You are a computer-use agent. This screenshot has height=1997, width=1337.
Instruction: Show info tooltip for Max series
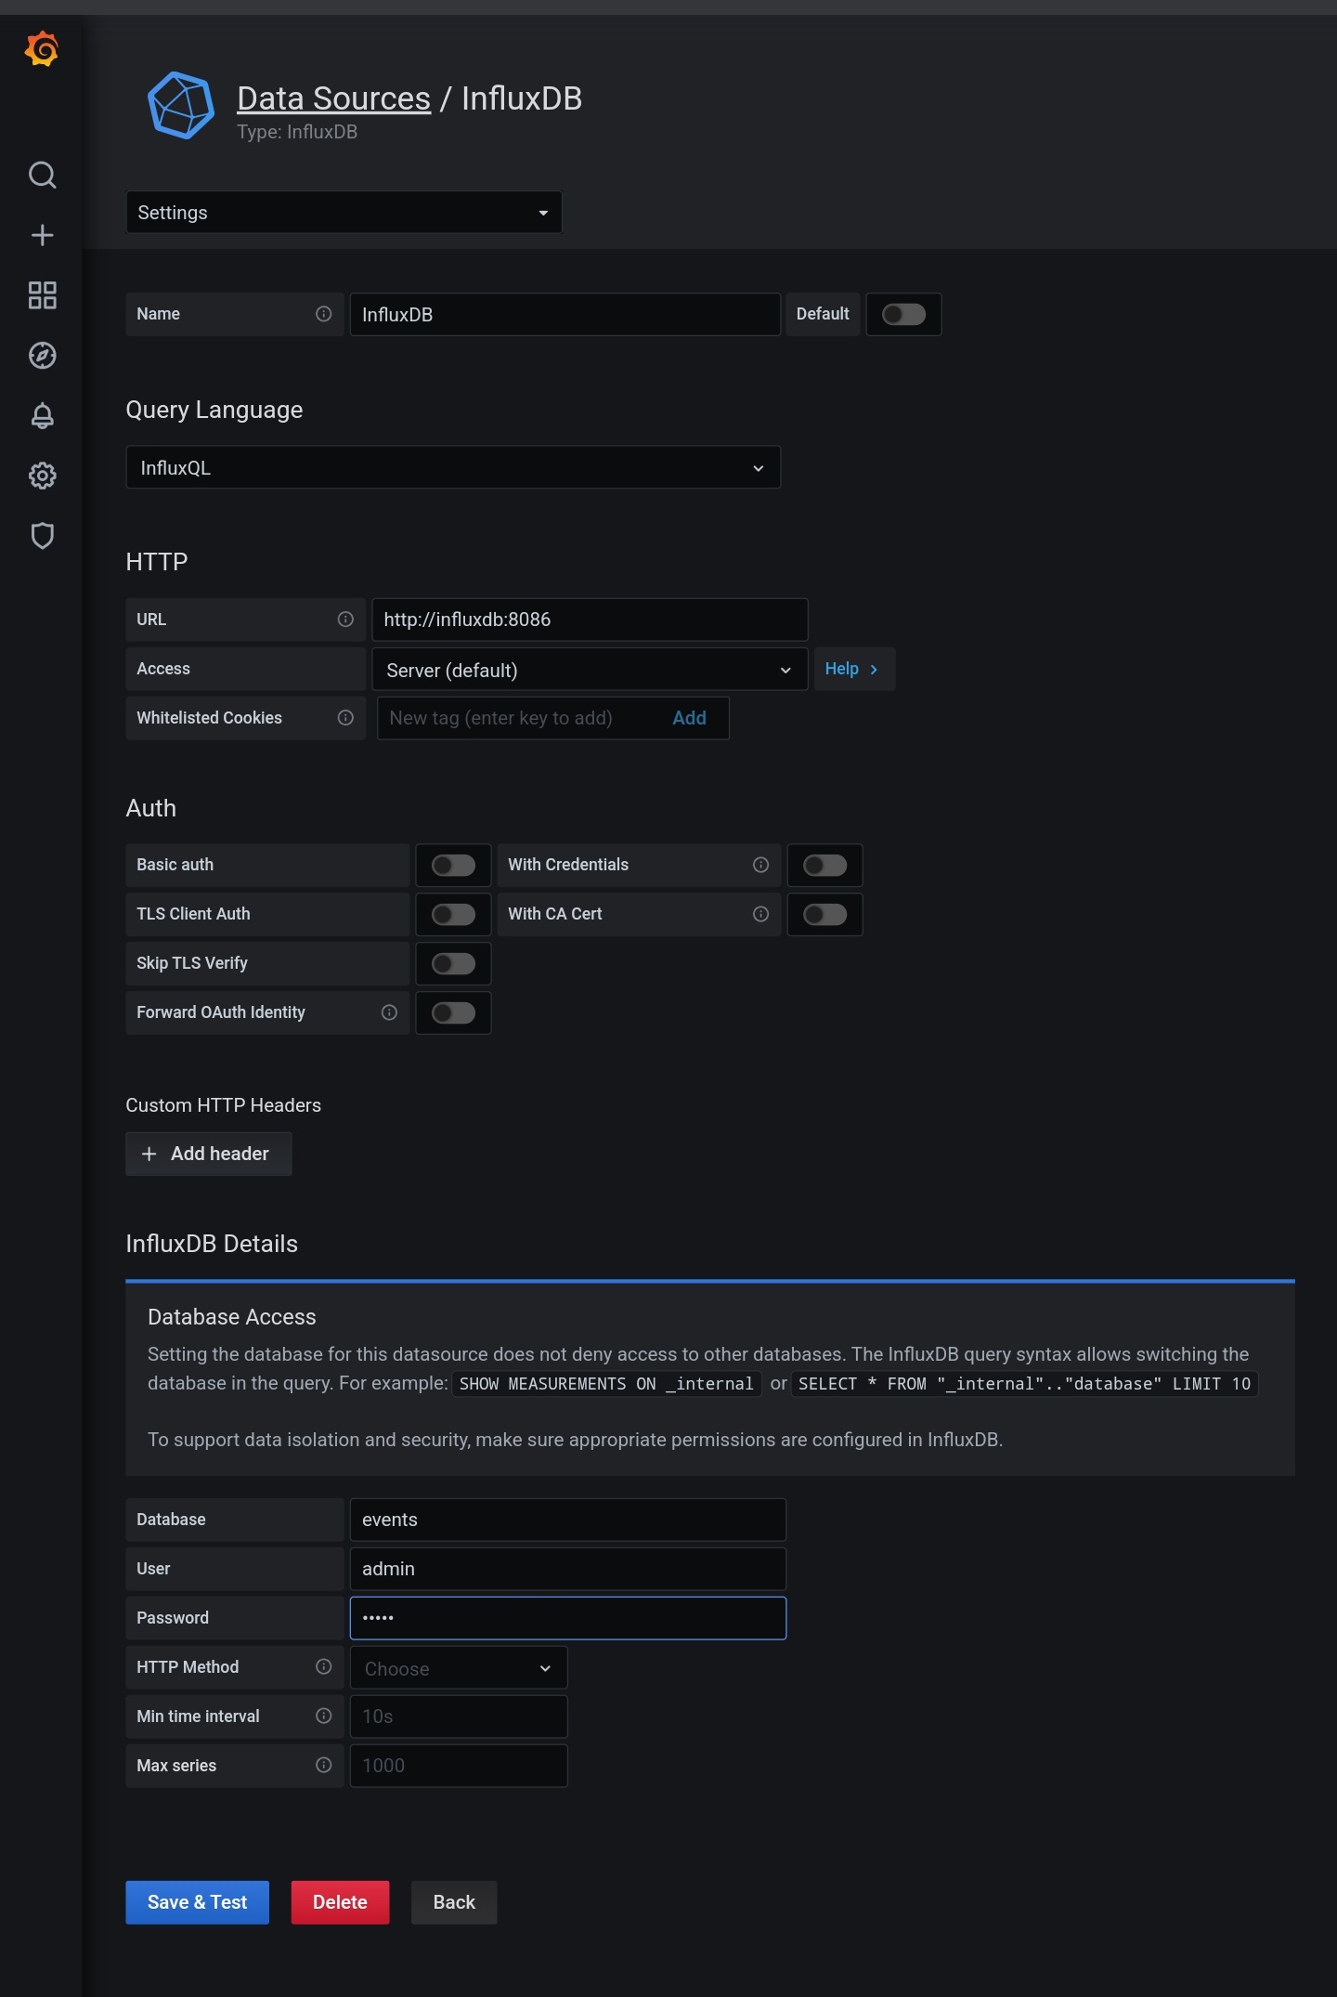(x=323, y=1766)
